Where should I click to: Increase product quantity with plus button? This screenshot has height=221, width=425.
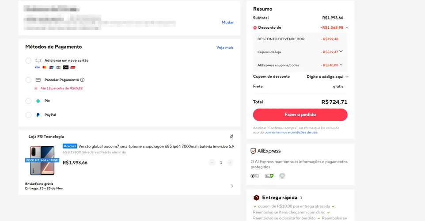[x=230, y=162]
